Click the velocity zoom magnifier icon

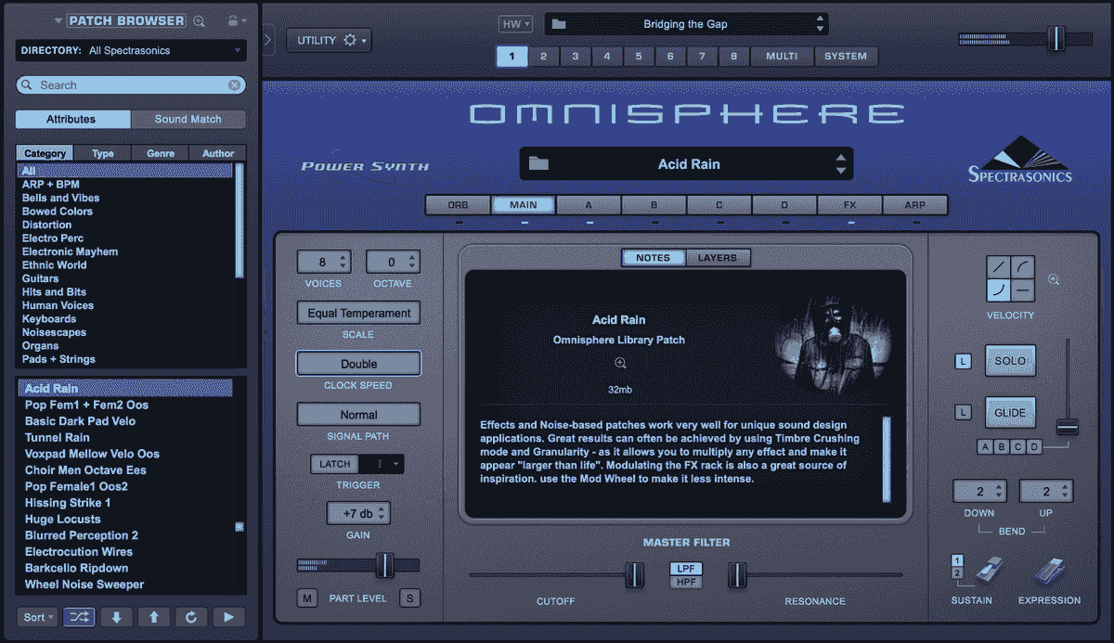pos(1053,279)
